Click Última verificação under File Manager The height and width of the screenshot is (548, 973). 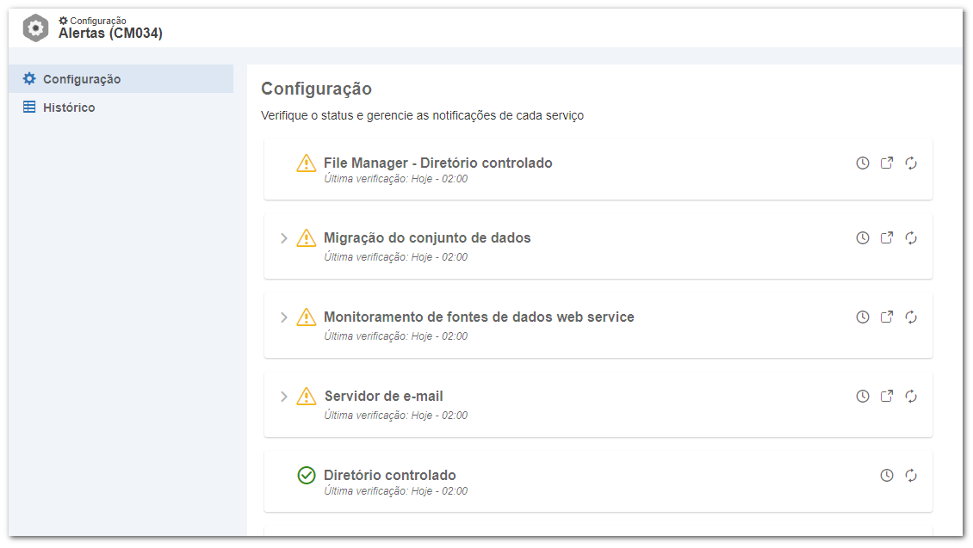coord(396,179)
